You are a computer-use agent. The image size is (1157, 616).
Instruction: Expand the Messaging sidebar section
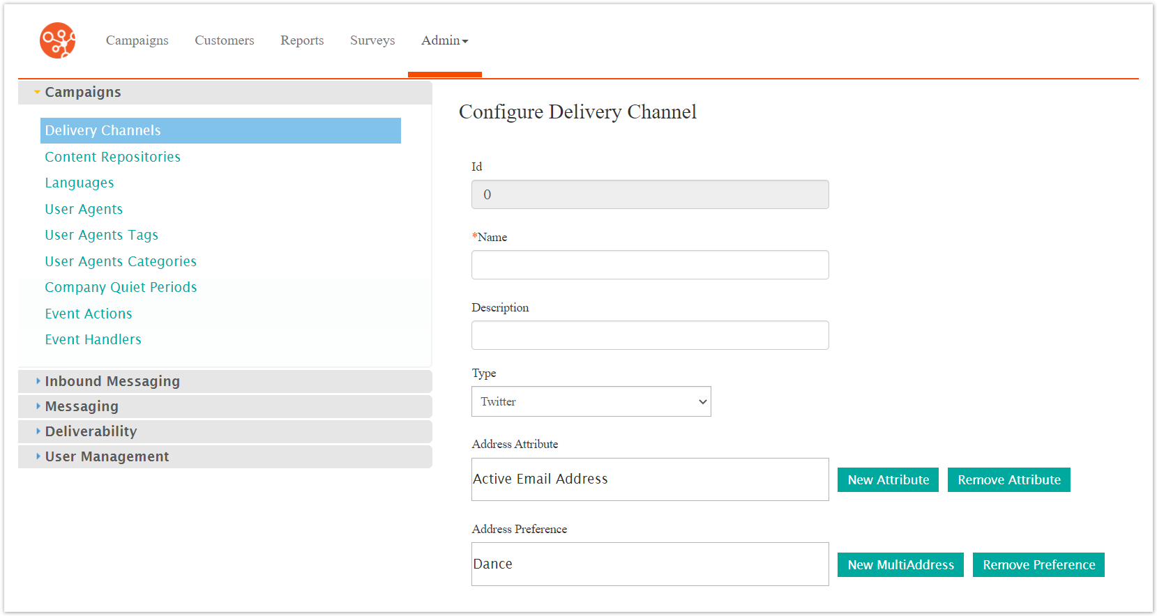point(82,406)
